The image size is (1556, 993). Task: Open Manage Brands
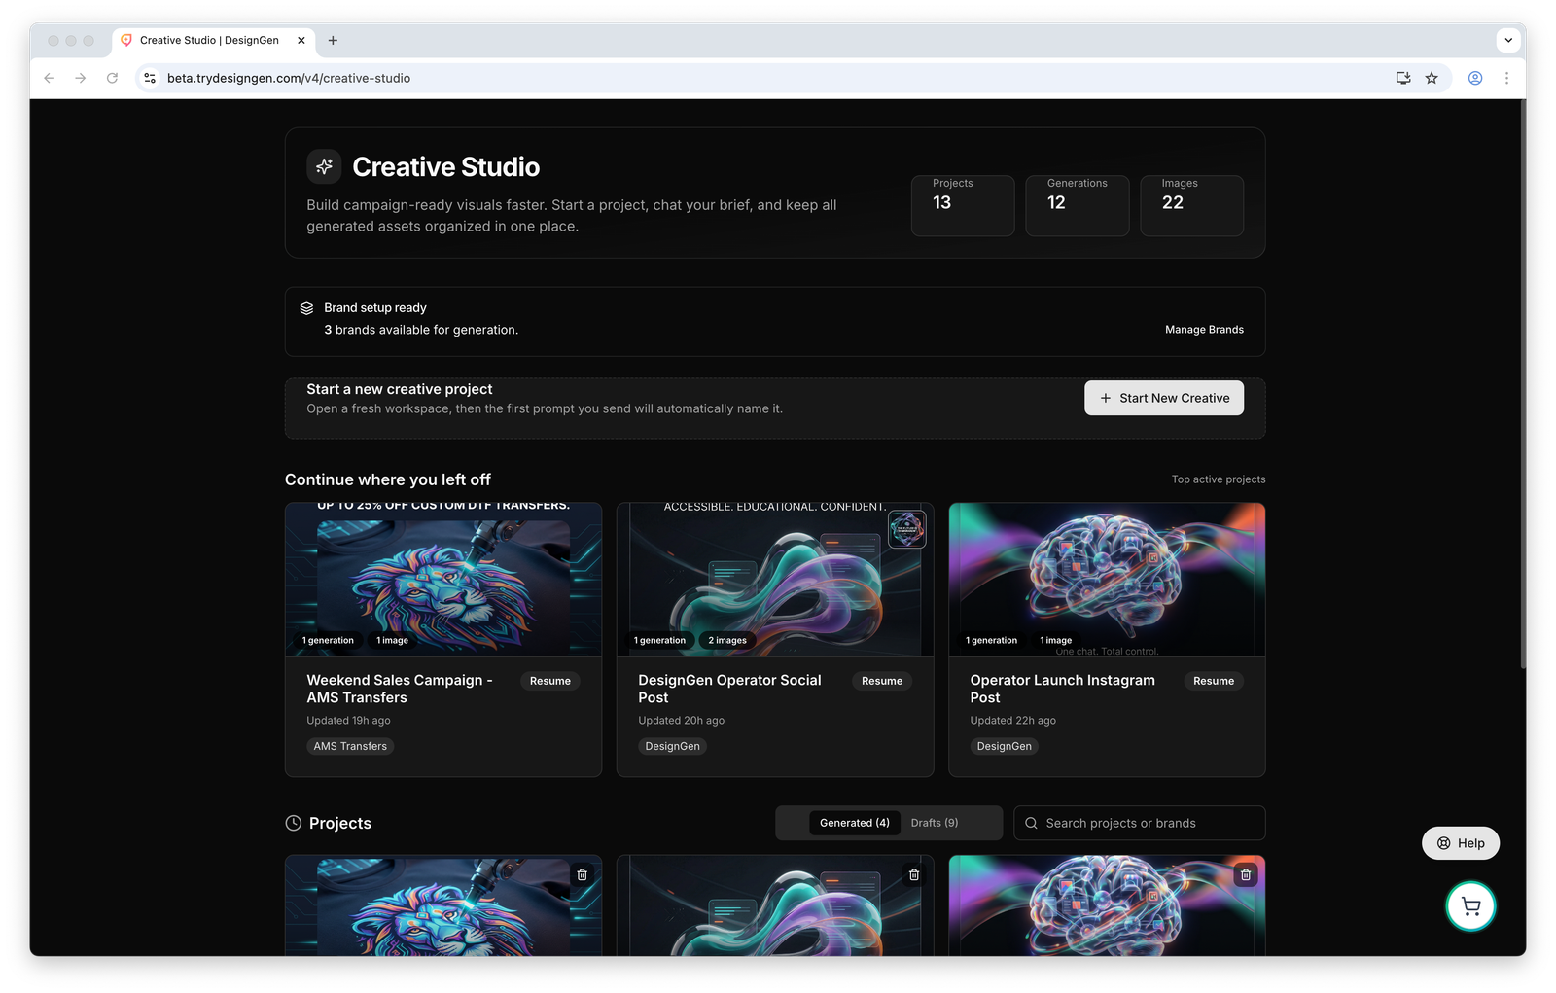1204,329
